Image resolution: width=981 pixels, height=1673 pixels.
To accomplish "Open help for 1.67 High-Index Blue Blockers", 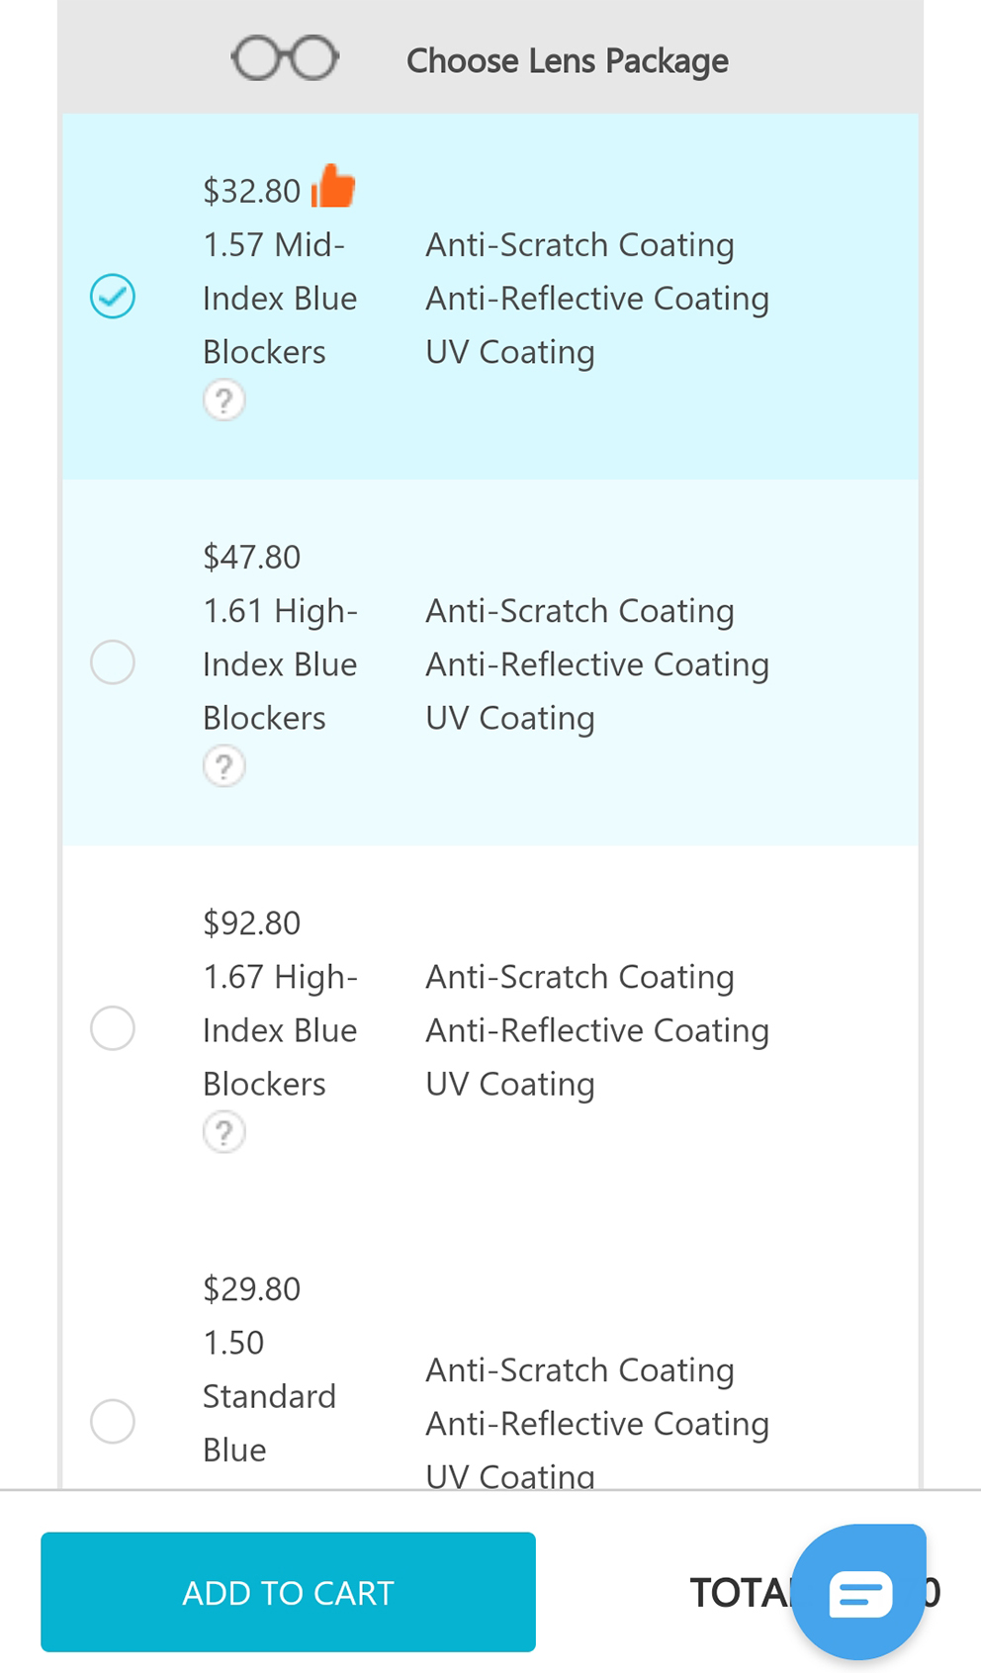I will pyautogui.click(x=224, y=1132).
